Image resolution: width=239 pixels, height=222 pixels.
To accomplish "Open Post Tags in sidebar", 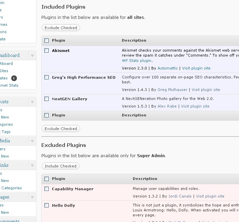I will point(5,132).
